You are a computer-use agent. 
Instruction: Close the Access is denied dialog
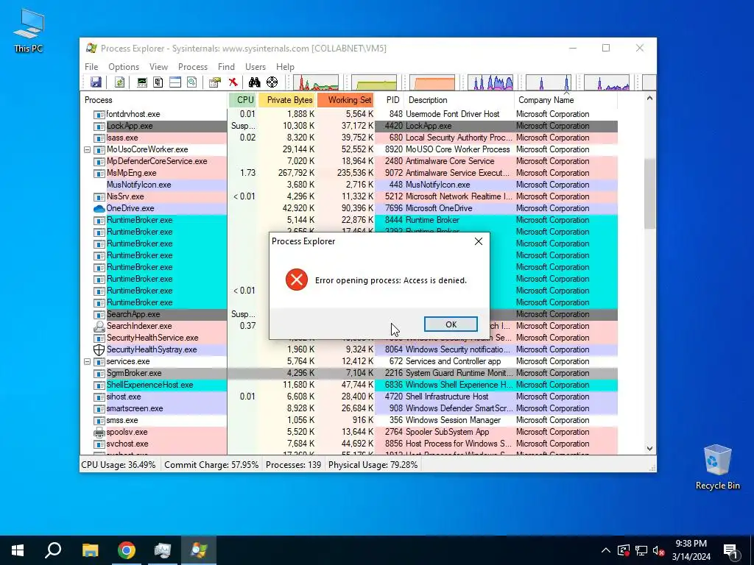pyautogui.click(x=479, y=241)
